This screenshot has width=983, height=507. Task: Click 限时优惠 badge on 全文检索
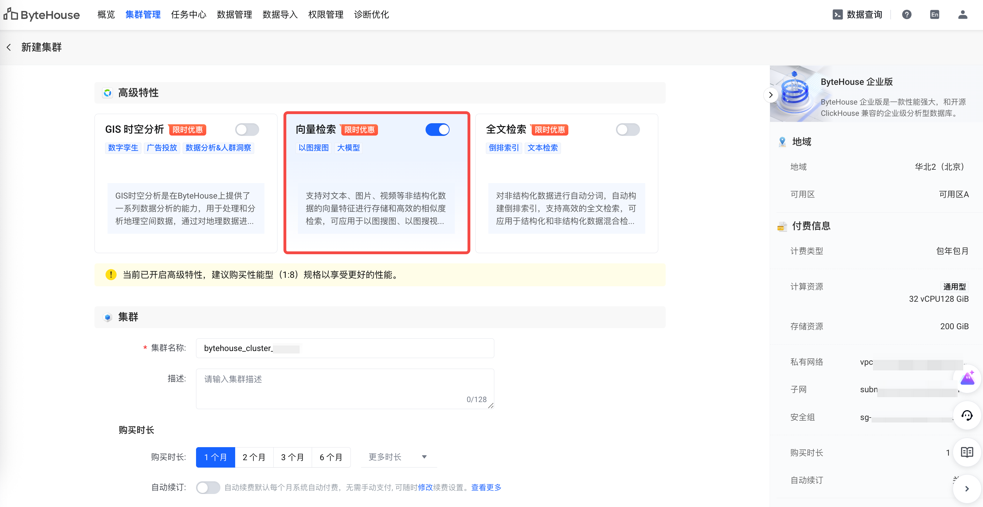click(x=550, y=130)
